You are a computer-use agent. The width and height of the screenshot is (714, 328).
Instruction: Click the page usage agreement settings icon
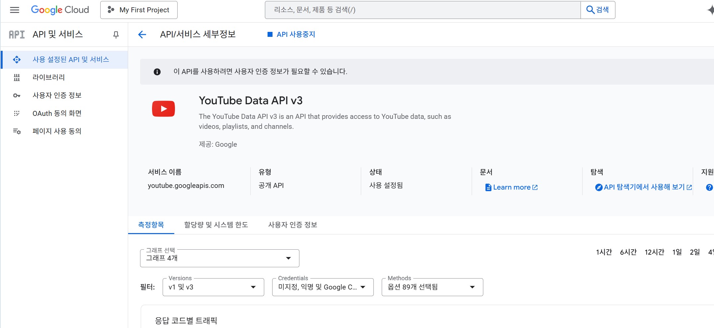point(17,131)
